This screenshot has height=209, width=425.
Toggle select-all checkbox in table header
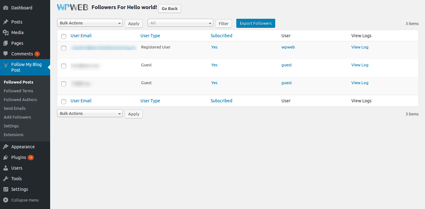tap(64, 37)
